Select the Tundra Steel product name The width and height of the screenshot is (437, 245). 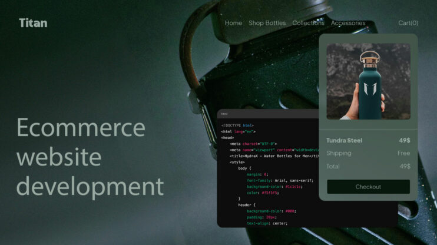(344, 141)
